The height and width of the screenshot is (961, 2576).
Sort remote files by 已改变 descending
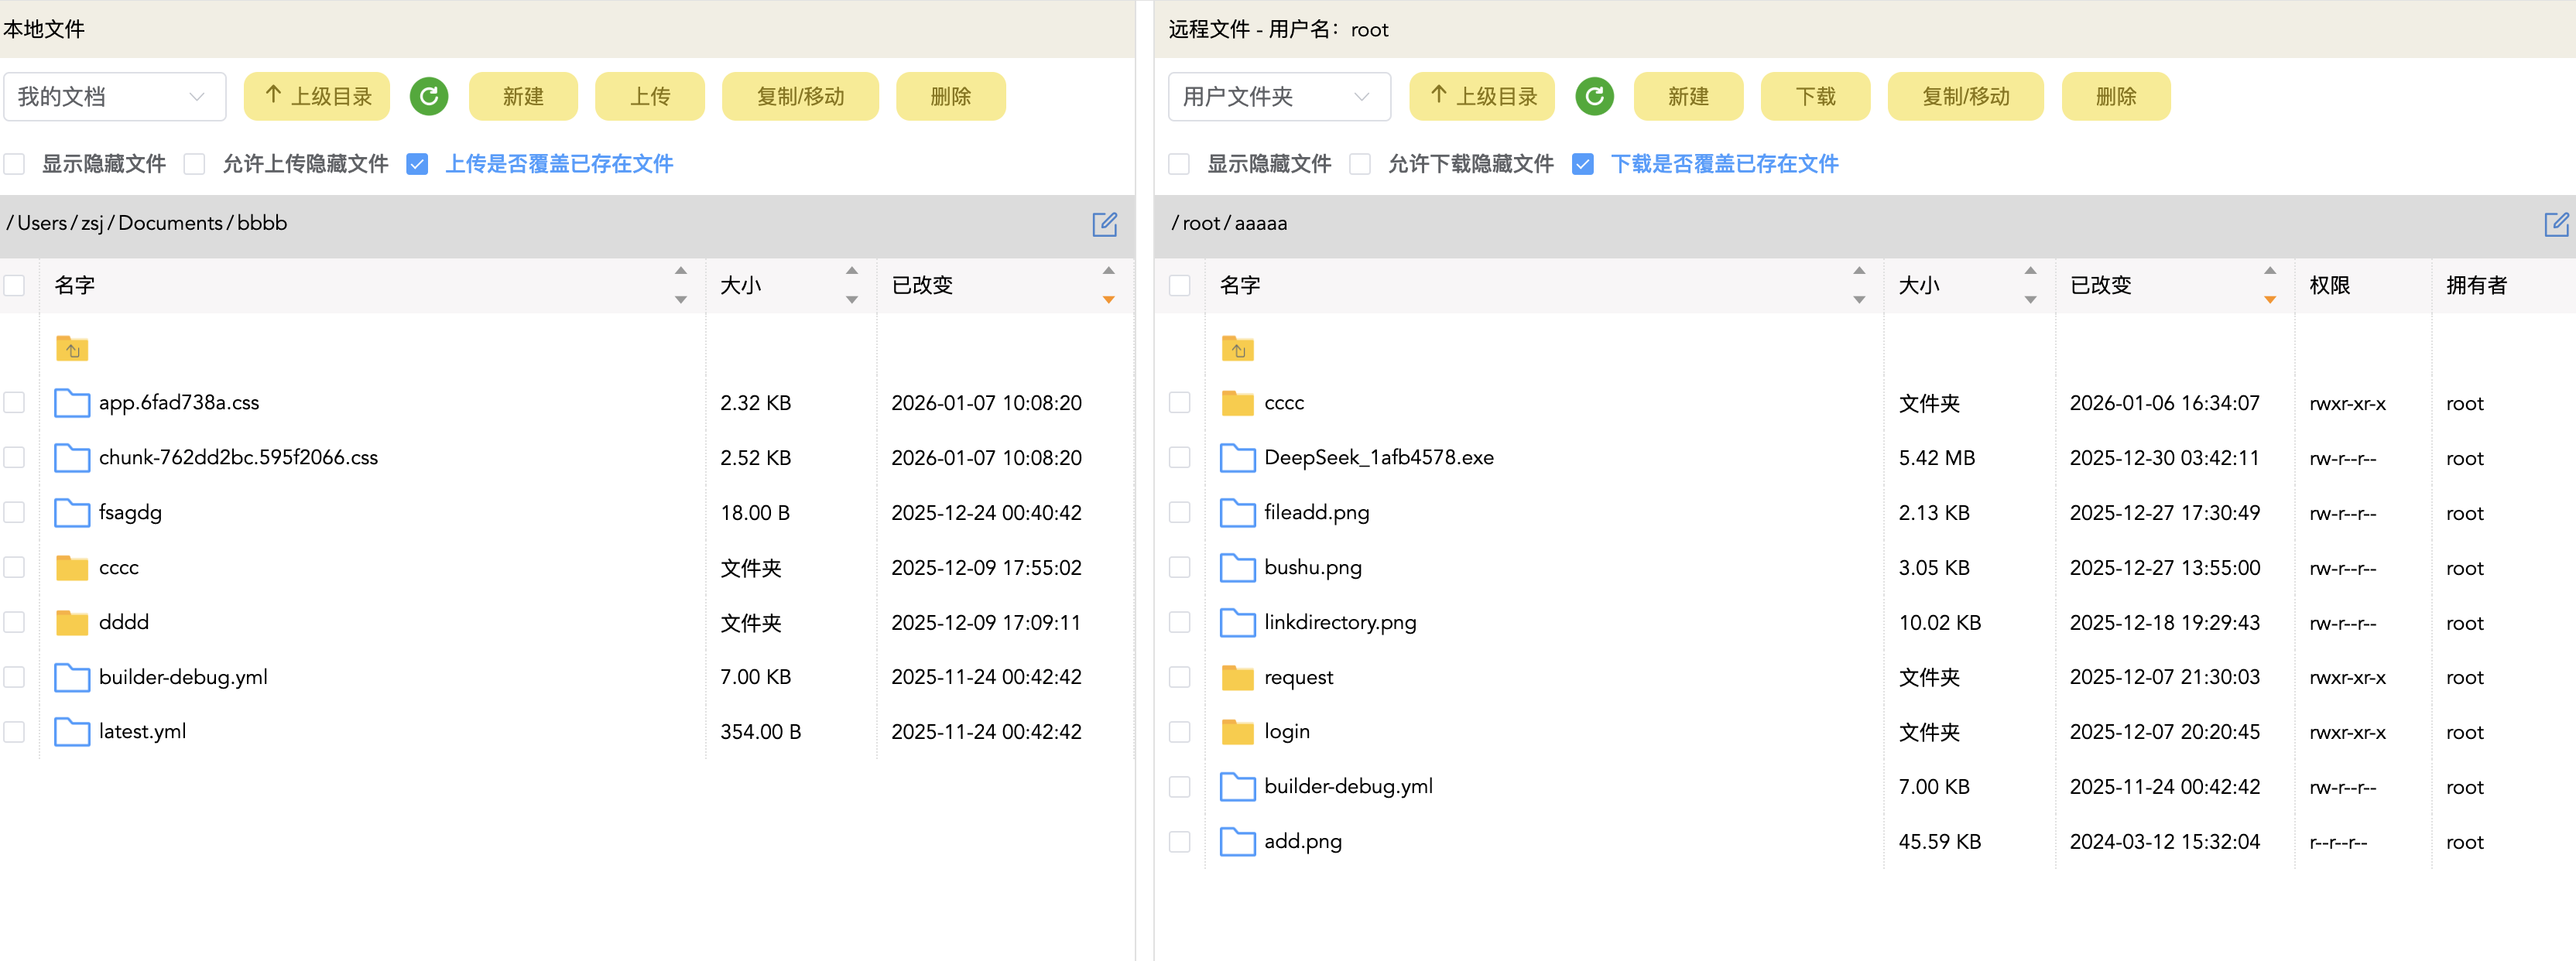(2269, 299)
